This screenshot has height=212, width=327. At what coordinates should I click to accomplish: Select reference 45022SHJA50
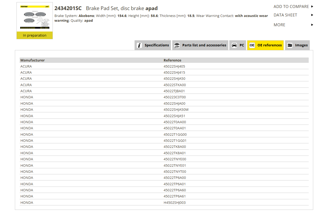click(x=174, y=79)
